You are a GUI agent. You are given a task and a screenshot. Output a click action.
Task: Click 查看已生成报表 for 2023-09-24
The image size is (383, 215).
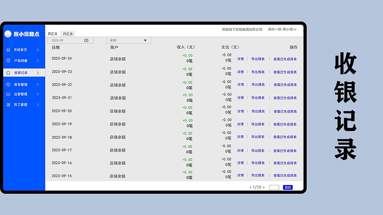click(285, 59)
